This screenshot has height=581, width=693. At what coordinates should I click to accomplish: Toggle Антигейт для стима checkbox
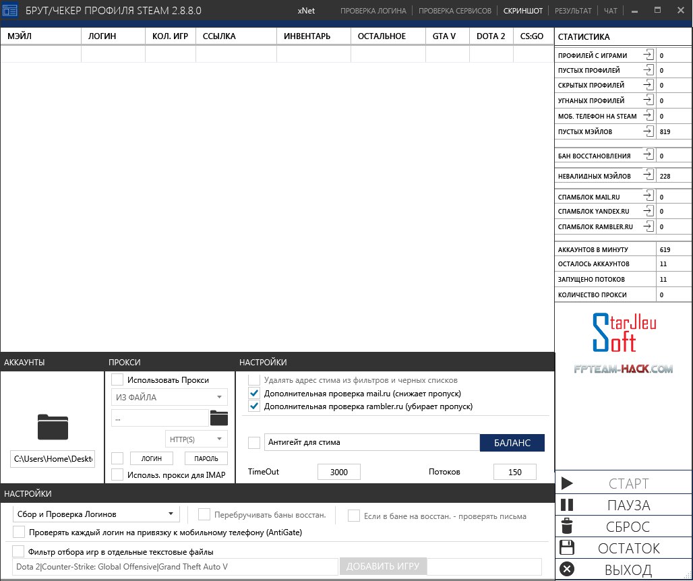point(254,442)
